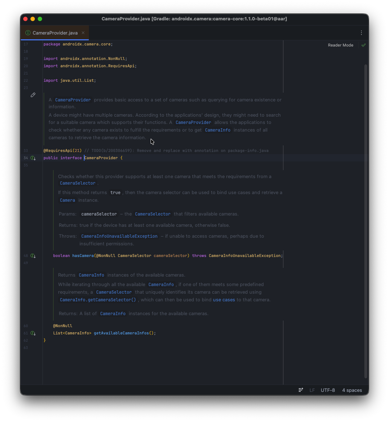
Task: Open the UTF-8 file encoding selector
Action: pyautogui.click(x=328, y=390)
